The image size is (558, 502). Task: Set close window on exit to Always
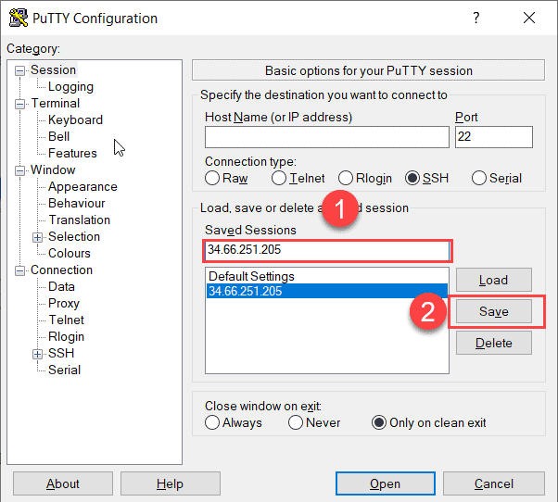click(x=212, y=422)
